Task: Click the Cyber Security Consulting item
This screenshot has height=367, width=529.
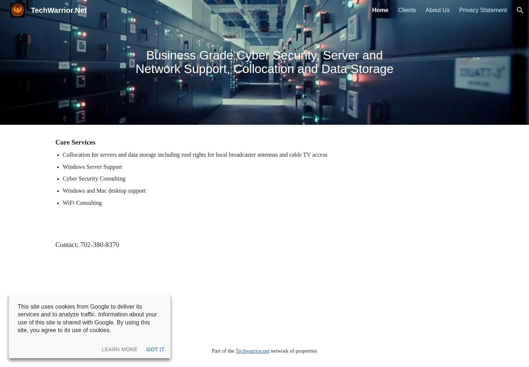Action: coord(94,179)
